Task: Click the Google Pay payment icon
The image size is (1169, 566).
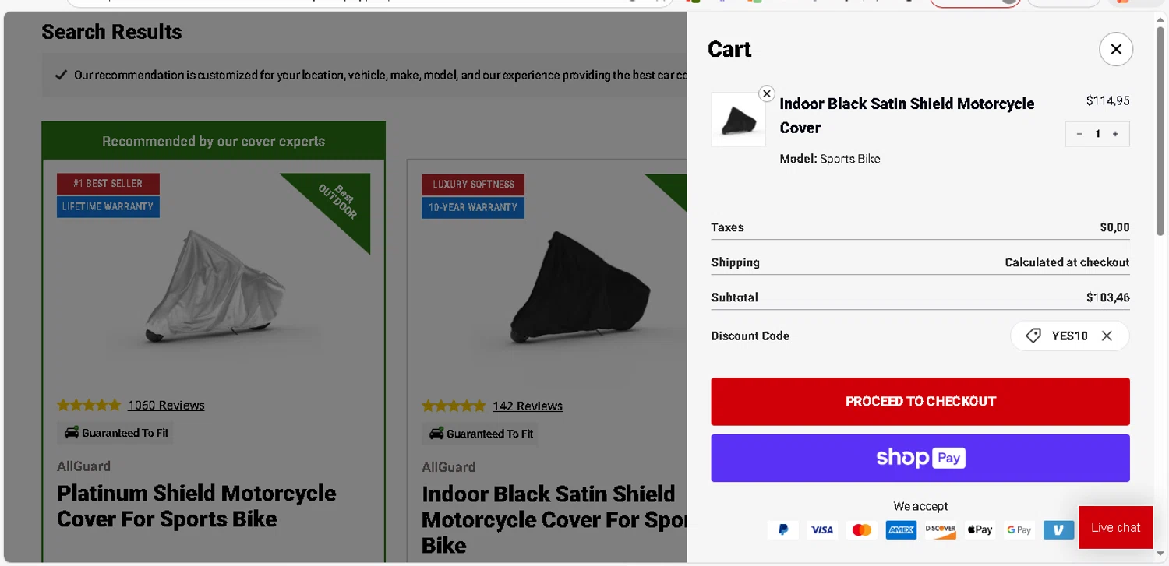Action: 1019,529
